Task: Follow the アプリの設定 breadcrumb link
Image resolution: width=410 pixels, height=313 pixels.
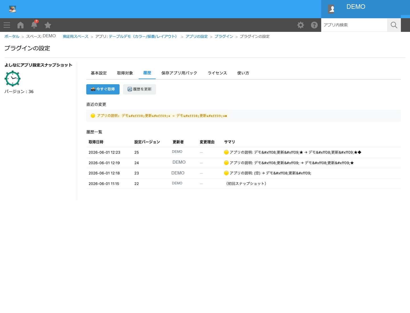Action: (x=197, y=36)
